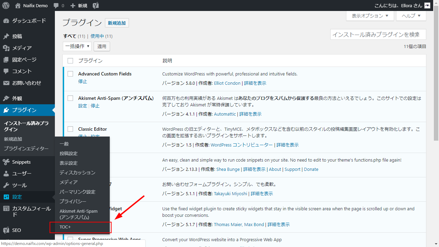Check the Classic Editor checkbox
The height and width of the screenshot is (247, 439).
70,129
